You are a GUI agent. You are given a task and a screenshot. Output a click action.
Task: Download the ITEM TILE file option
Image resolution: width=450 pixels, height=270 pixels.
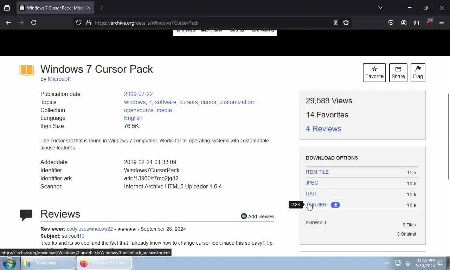coord(317,172)
